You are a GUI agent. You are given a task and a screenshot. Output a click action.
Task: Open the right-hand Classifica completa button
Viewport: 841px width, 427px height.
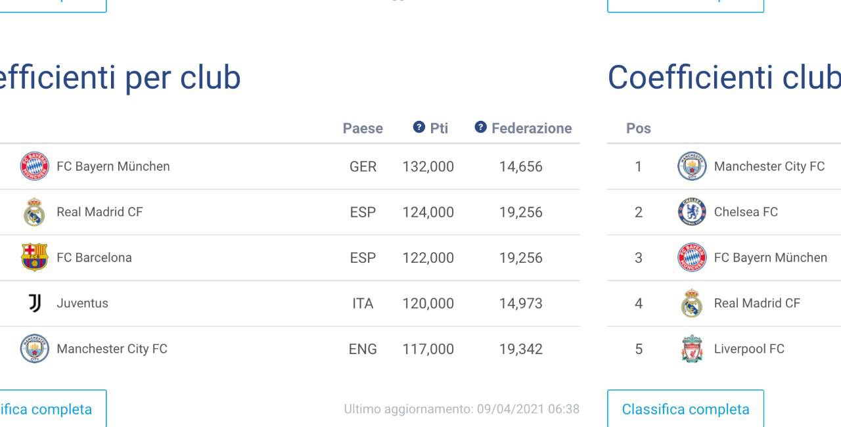685,409
